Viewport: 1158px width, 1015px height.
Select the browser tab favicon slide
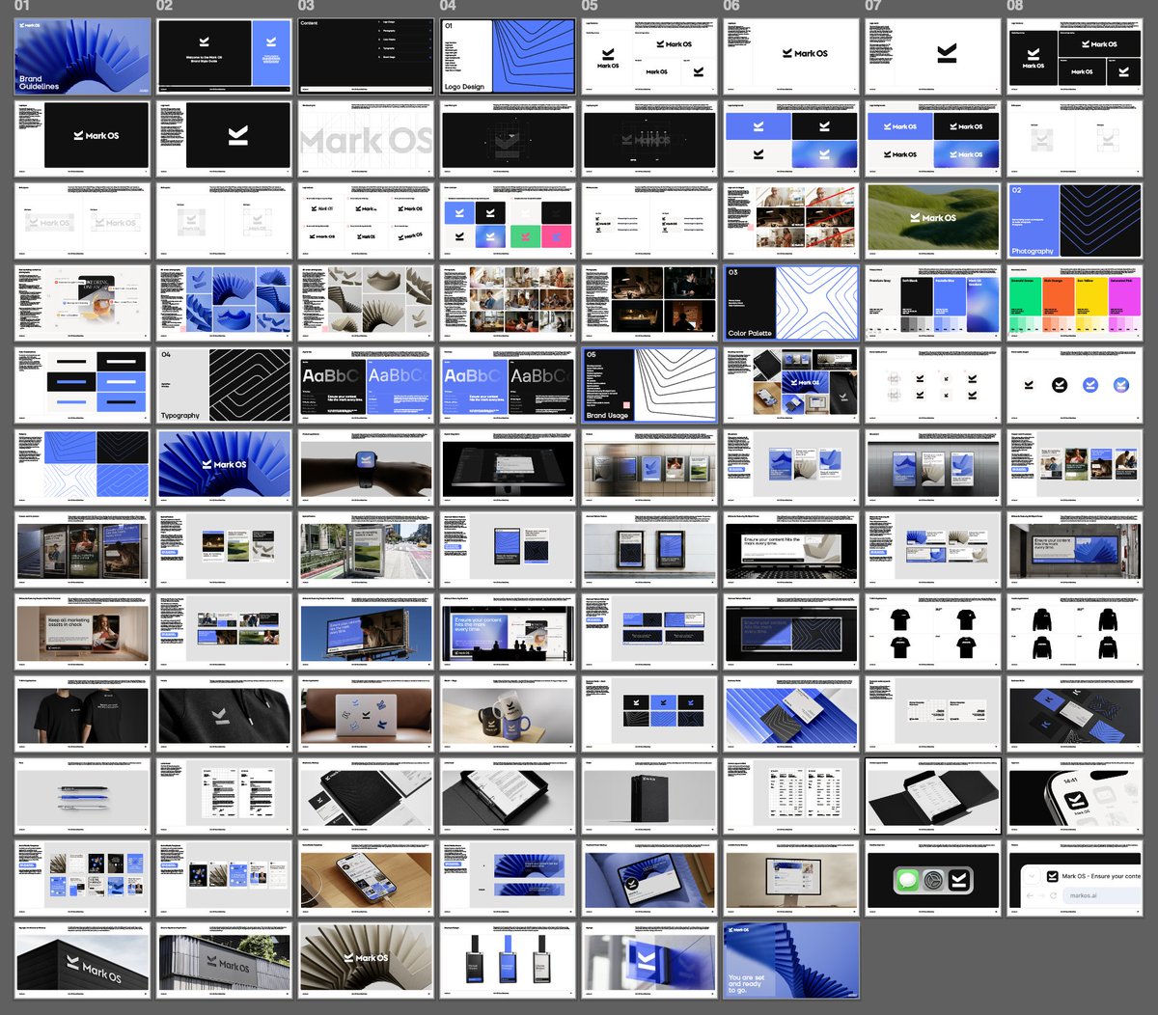[1075, 877]
